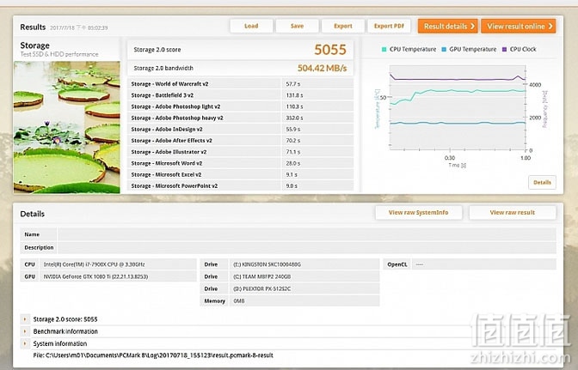
Task: Select the Storage - Adobe Photoshop heavy v2 row
Action: click(x=240, y=118)
